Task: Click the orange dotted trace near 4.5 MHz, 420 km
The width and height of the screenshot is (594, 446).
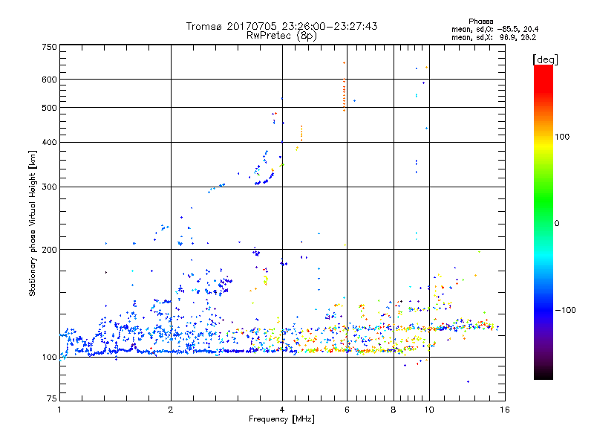Action: point(301,133)
